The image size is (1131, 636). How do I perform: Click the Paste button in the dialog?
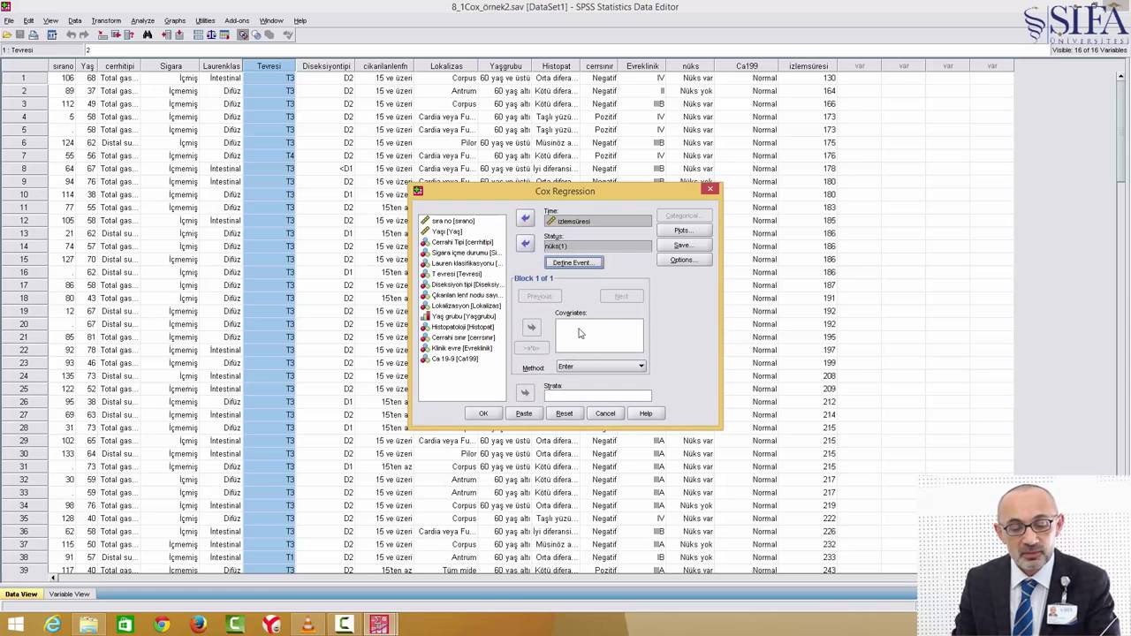[x=524, y=413]
